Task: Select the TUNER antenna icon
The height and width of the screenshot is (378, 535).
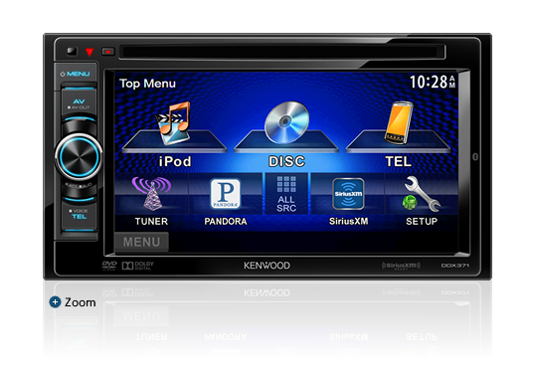Action: click(151, 193)
